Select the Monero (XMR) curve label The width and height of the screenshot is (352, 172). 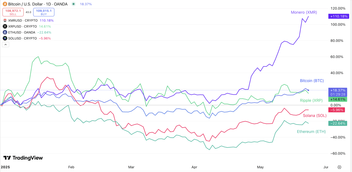pyautogui.click(x=304, y=12)
